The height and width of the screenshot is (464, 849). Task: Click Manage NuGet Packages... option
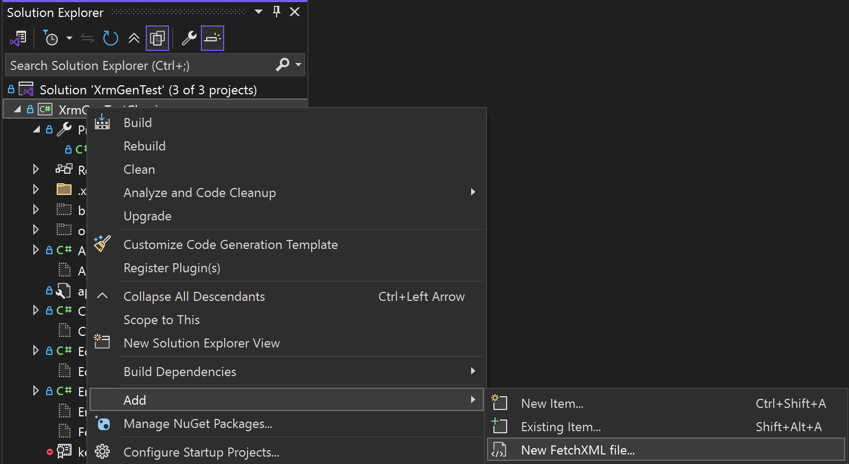[x=198, y=424]
